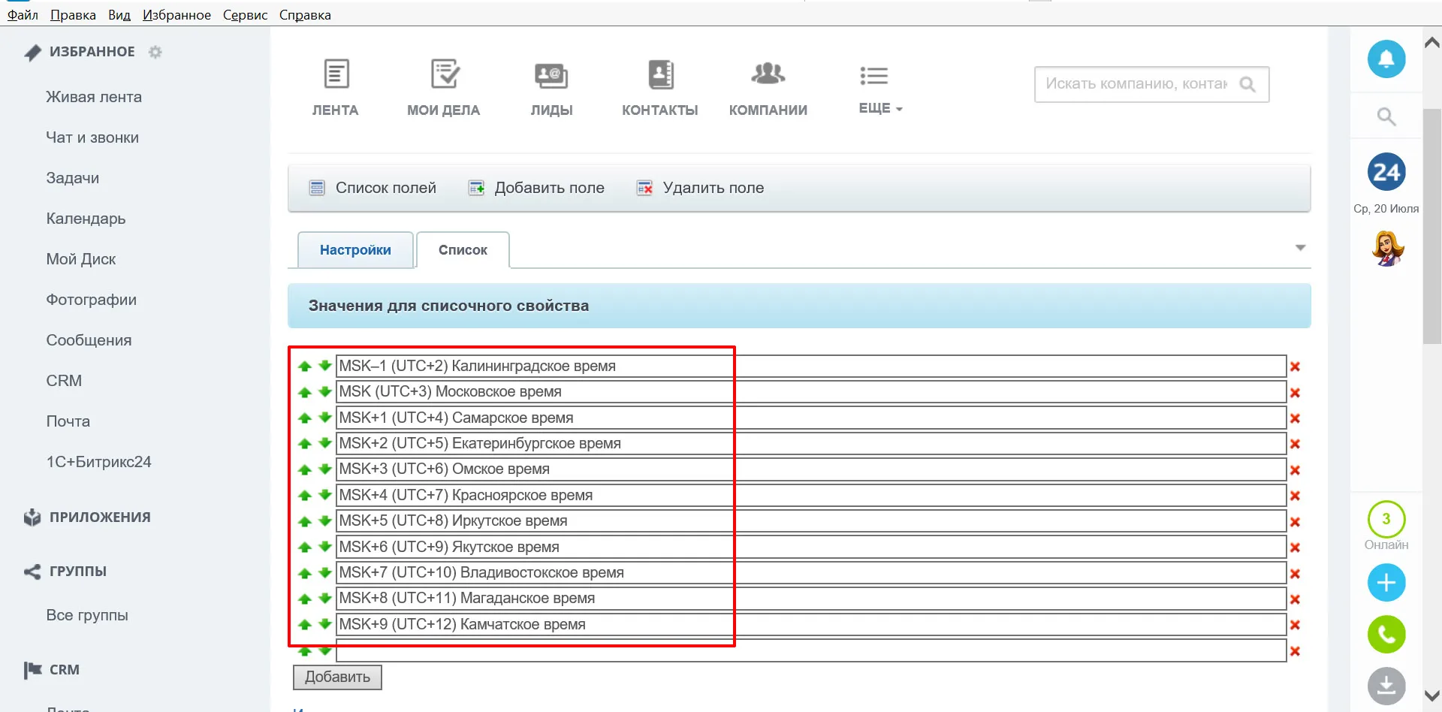1442x712 pixels.
Task: Switch to the Настройки tab
Action: [355, 250]
